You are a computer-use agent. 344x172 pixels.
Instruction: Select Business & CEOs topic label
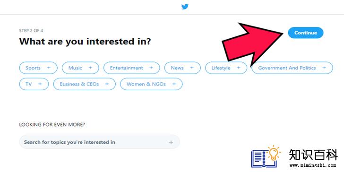coord(79,84)
